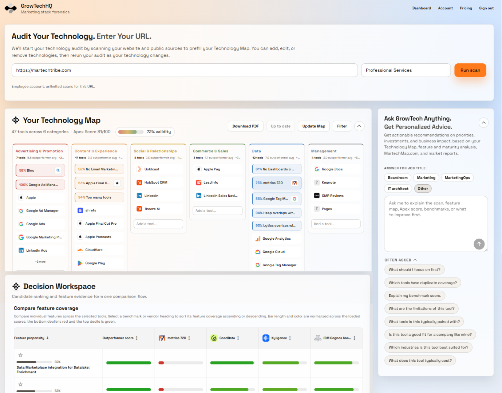Click the metrics 720 logo in Data card

click(x=295, y=183)
